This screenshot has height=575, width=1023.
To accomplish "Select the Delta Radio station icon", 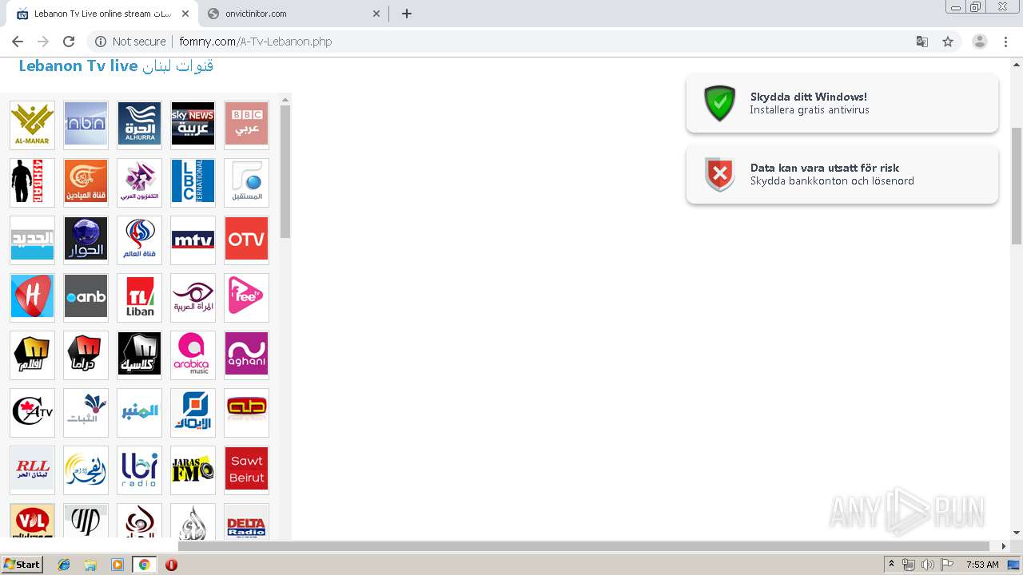I will (246, 521).
